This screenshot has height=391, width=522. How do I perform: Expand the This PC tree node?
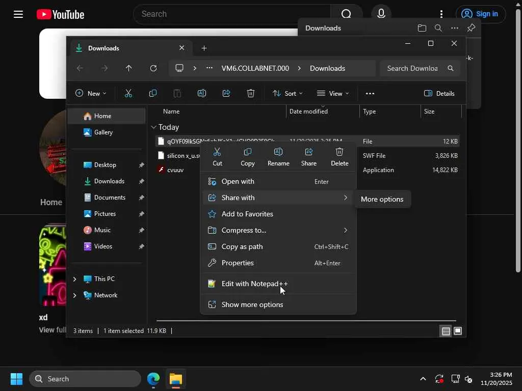tap(75, 279)
